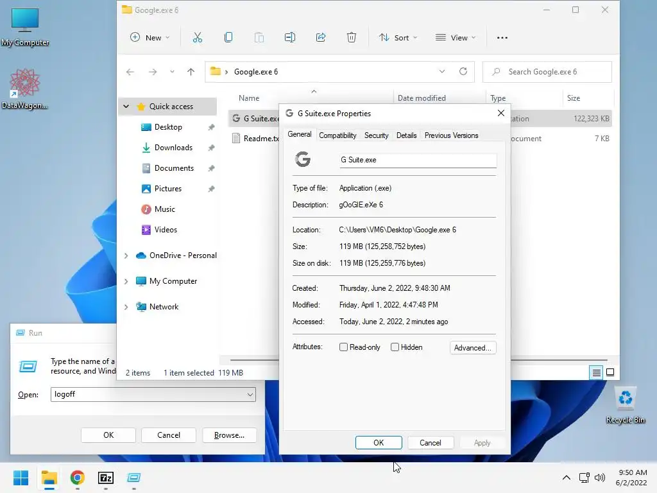Open File Explorer from the taskbar
Viewport: 657px width, 493px height.
pyautogui.click(x=49, y=478)
